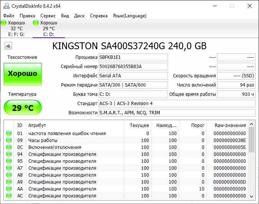Click green status circle for C: D: disk
The height and width of the screenshot is (204, 259).
36,23
